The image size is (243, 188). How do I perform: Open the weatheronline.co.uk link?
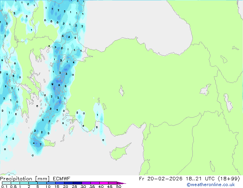tap(211, 185)
